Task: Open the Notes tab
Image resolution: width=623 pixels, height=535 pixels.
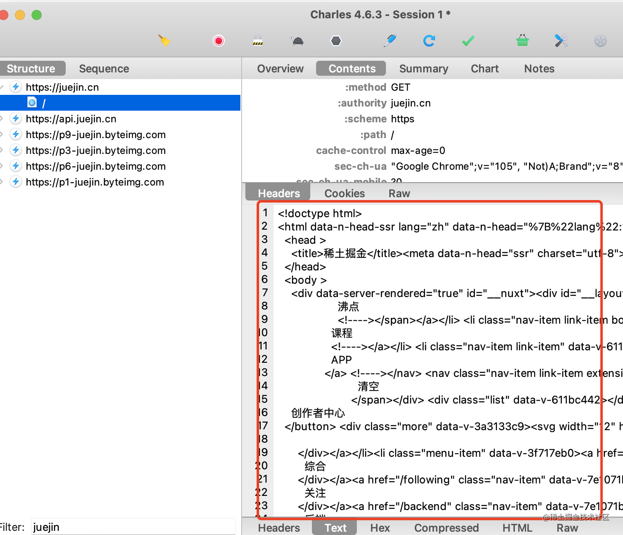Action: [539, 69]
